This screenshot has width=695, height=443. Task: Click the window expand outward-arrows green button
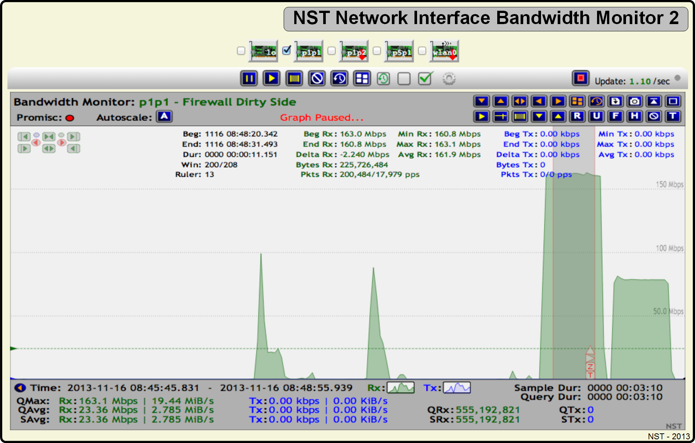(49, 149)
